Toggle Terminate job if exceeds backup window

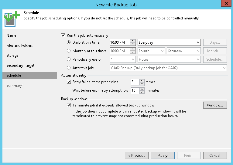pyautogui.click(x=69, y=105)
